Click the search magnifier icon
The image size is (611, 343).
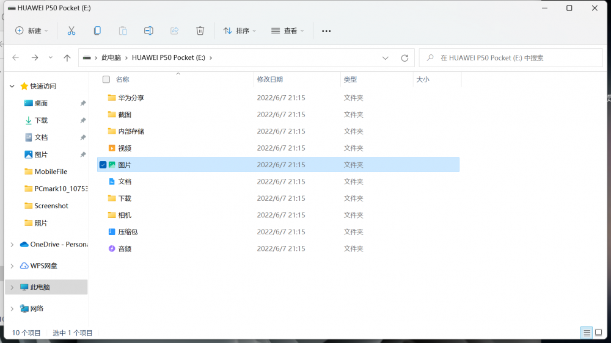click(x=430, y=57)
